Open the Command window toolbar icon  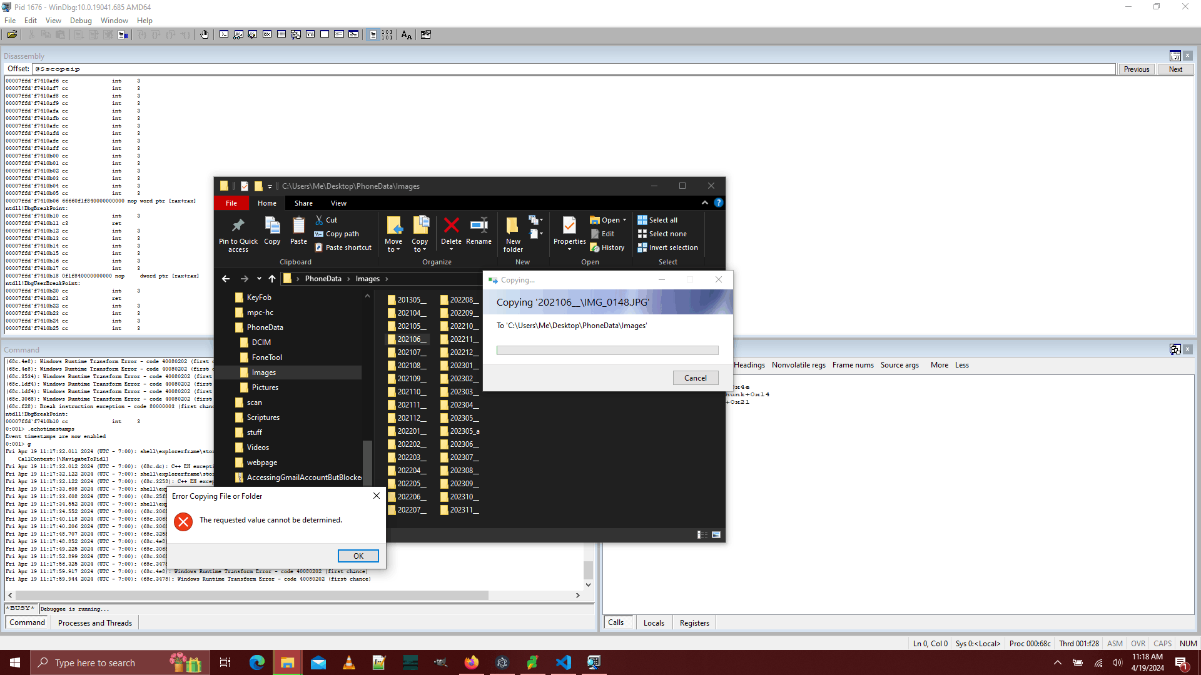point(224,35)
